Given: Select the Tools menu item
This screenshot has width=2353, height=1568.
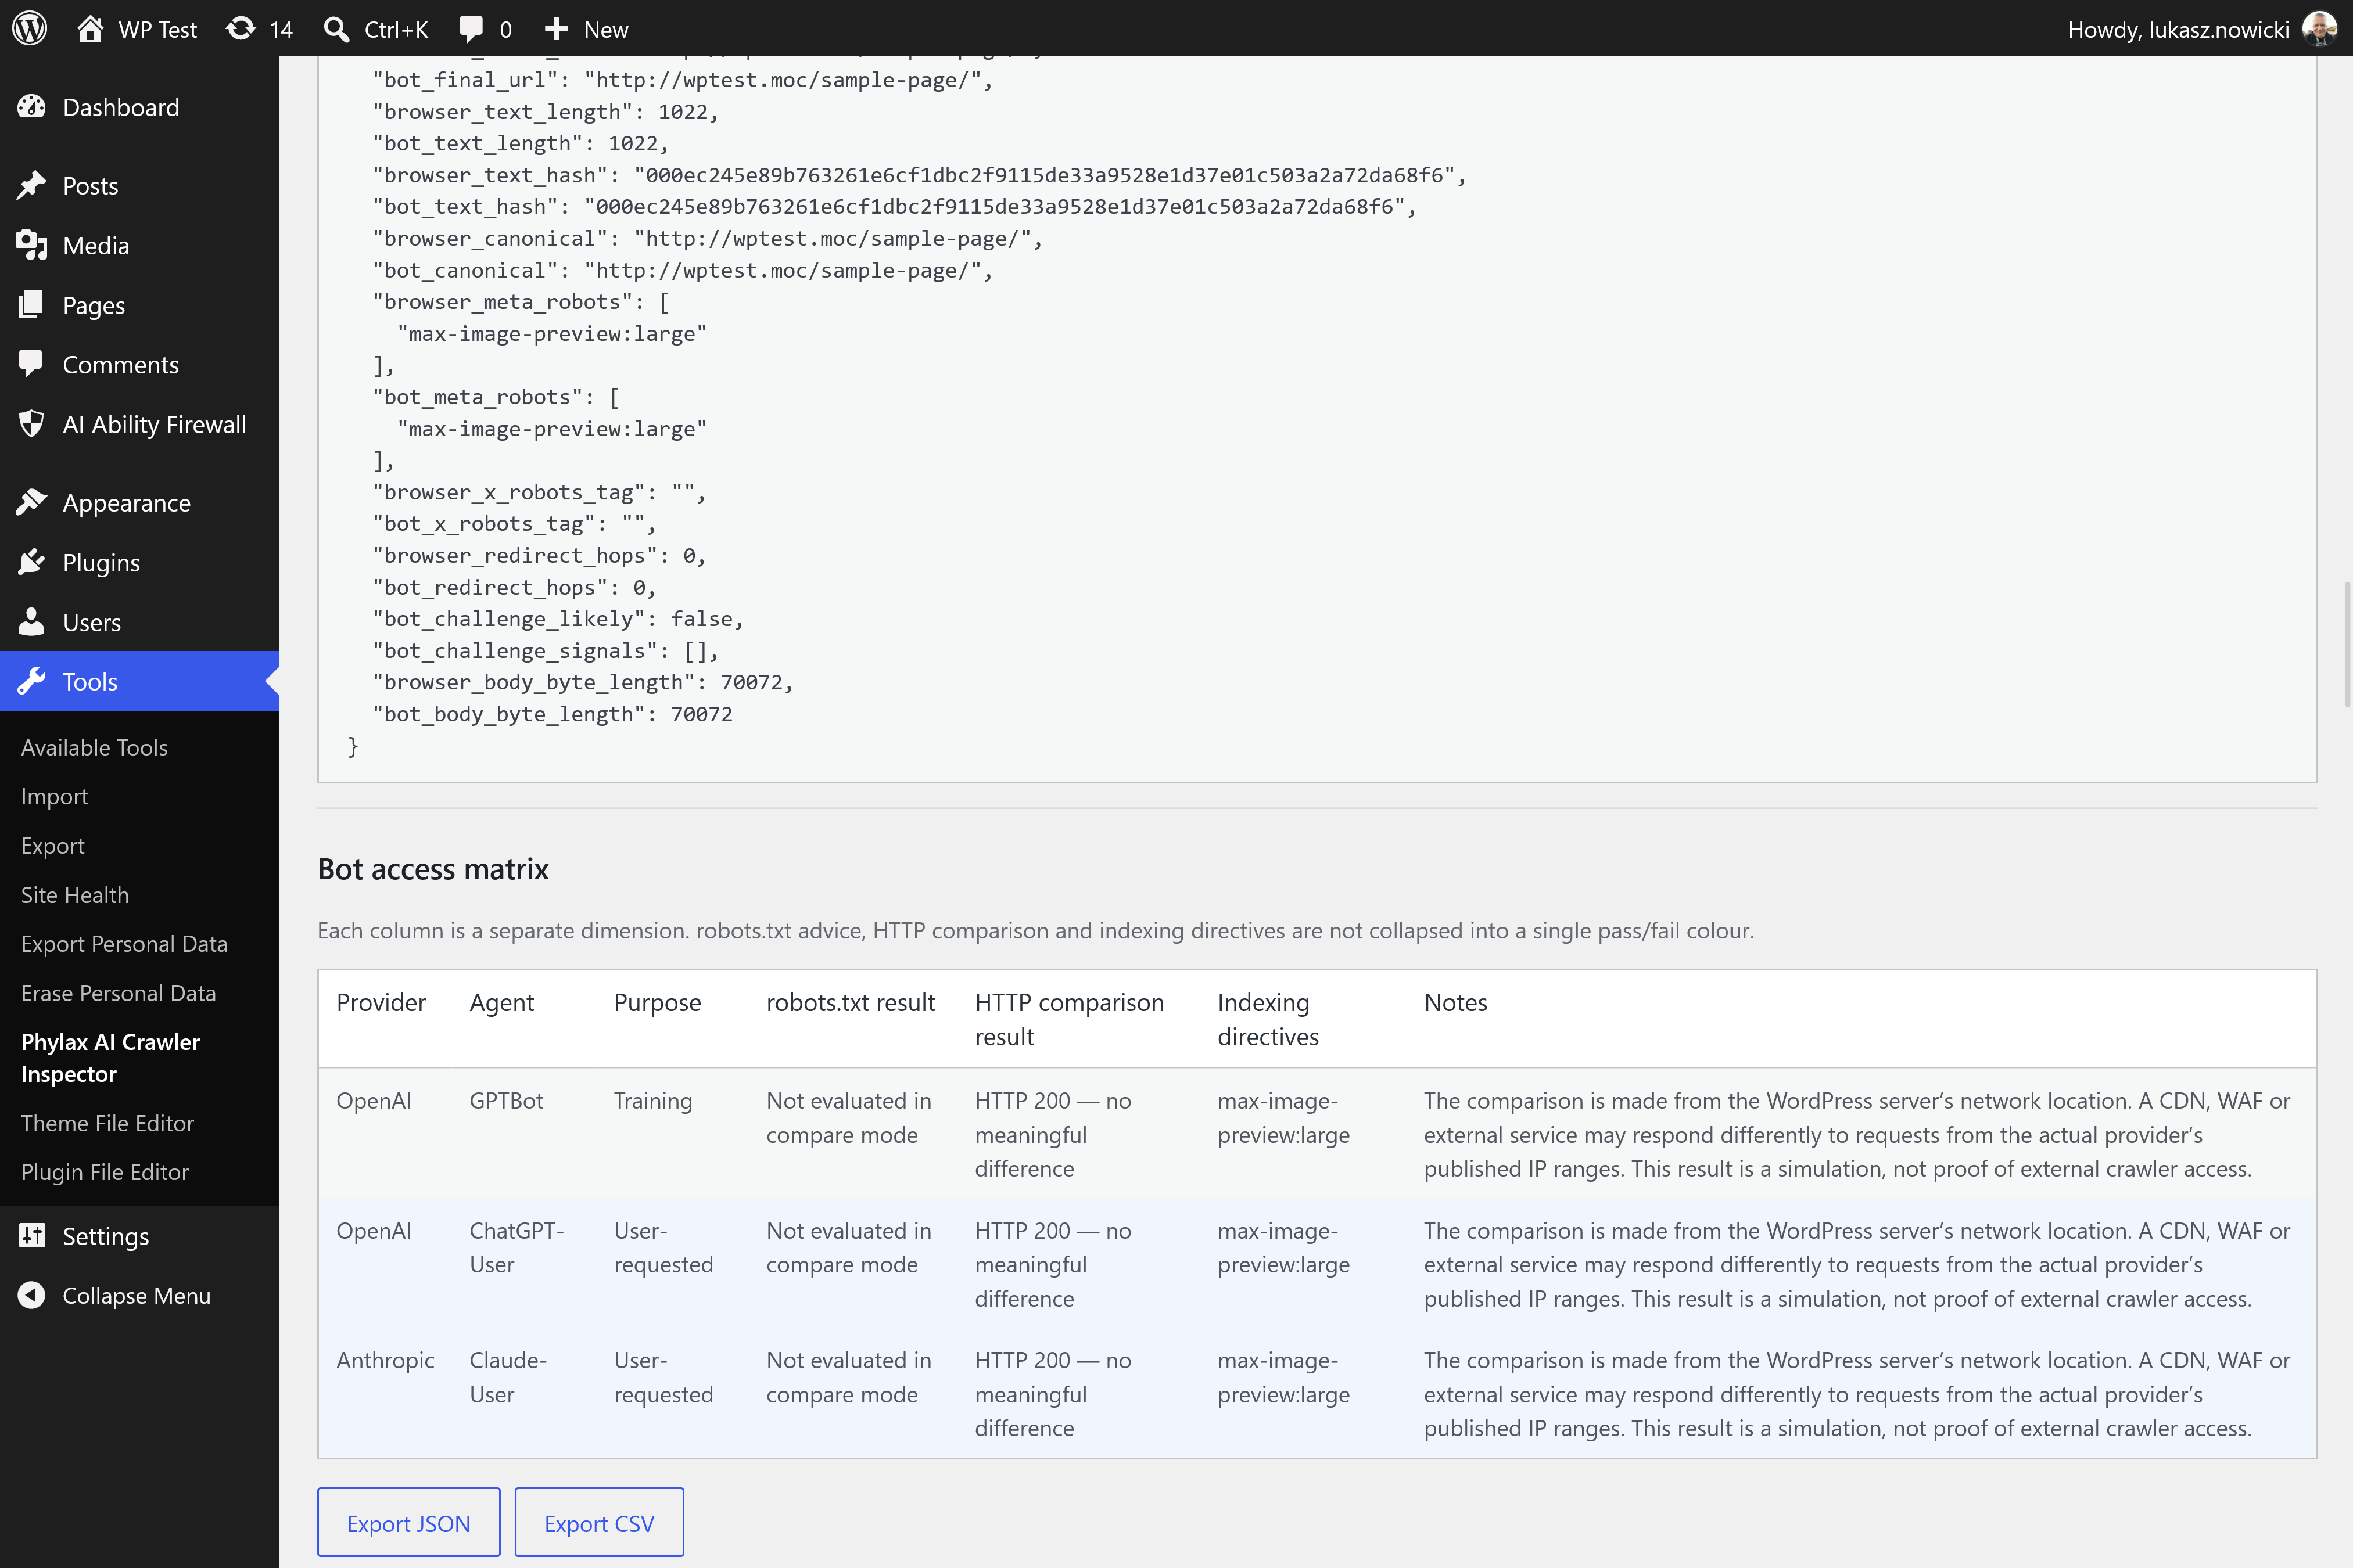Looking at the screenshot, I should pyautogui.click(x=139, y=681).
